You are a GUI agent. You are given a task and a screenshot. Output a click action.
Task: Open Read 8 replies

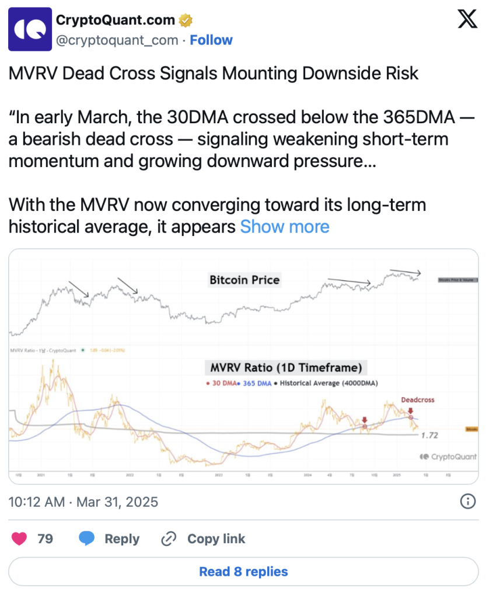point(243,572)
